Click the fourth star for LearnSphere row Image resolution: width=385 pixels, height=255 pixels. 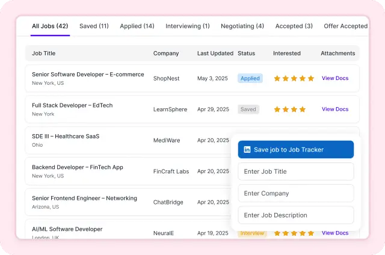click(x=303, y=109)
